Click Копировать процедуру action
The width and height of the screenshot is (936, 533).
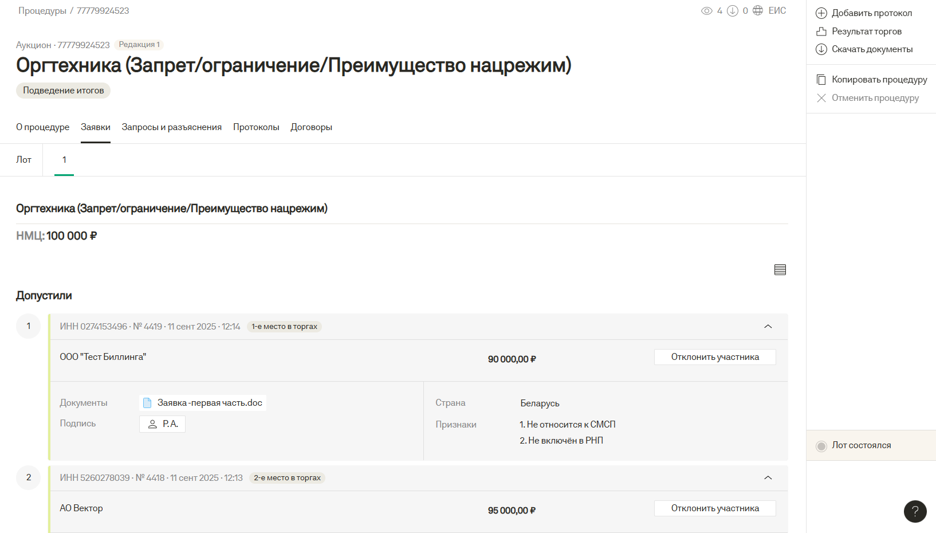click(x=879, y=80)
